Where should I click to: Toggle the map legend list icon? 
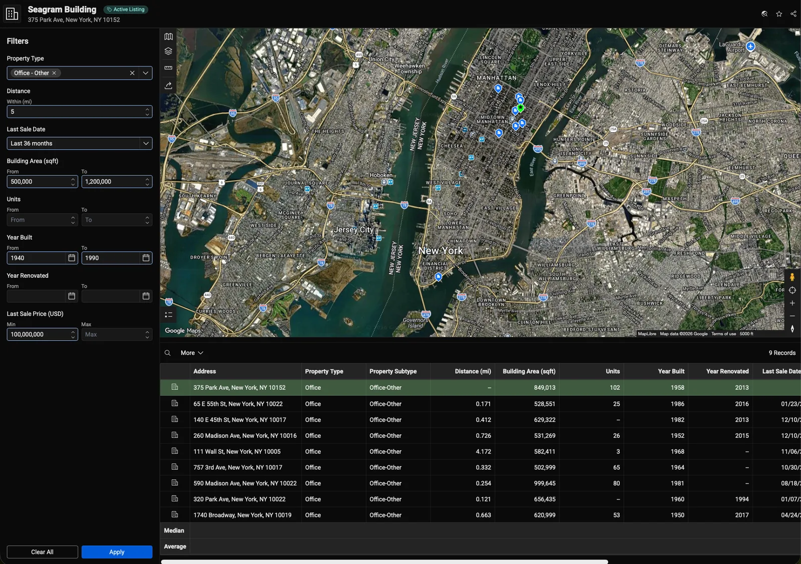pyautogui.click(x=169, y=315)
